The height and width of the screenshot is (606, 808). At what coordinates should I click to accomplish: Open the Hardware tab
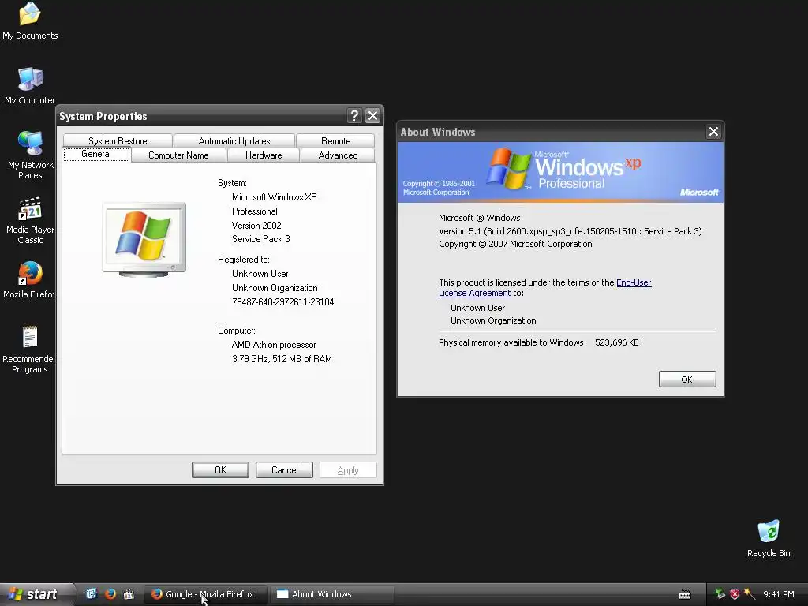[x=264, y=155]
